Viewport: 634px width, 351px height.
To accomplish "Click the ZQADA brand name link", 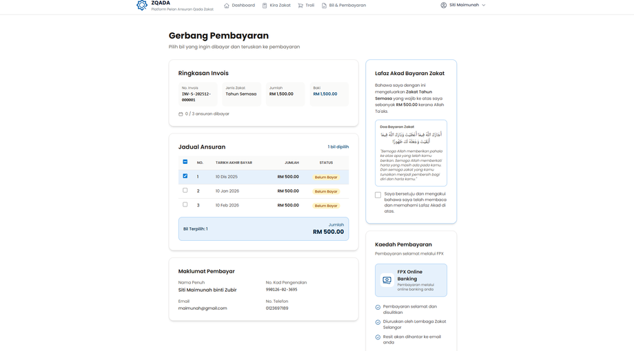I will tap(161, 3).
